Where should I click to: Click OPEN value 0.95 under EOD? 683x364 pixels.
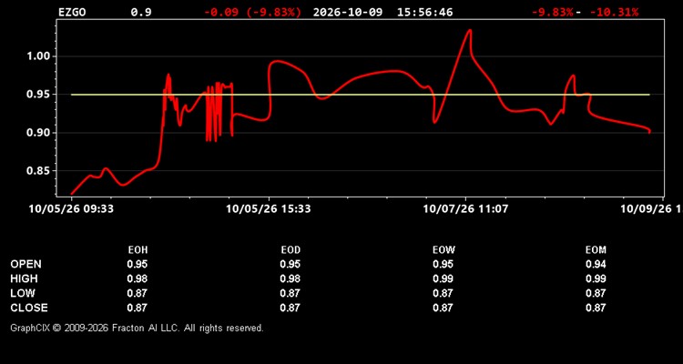click(291, 264)
